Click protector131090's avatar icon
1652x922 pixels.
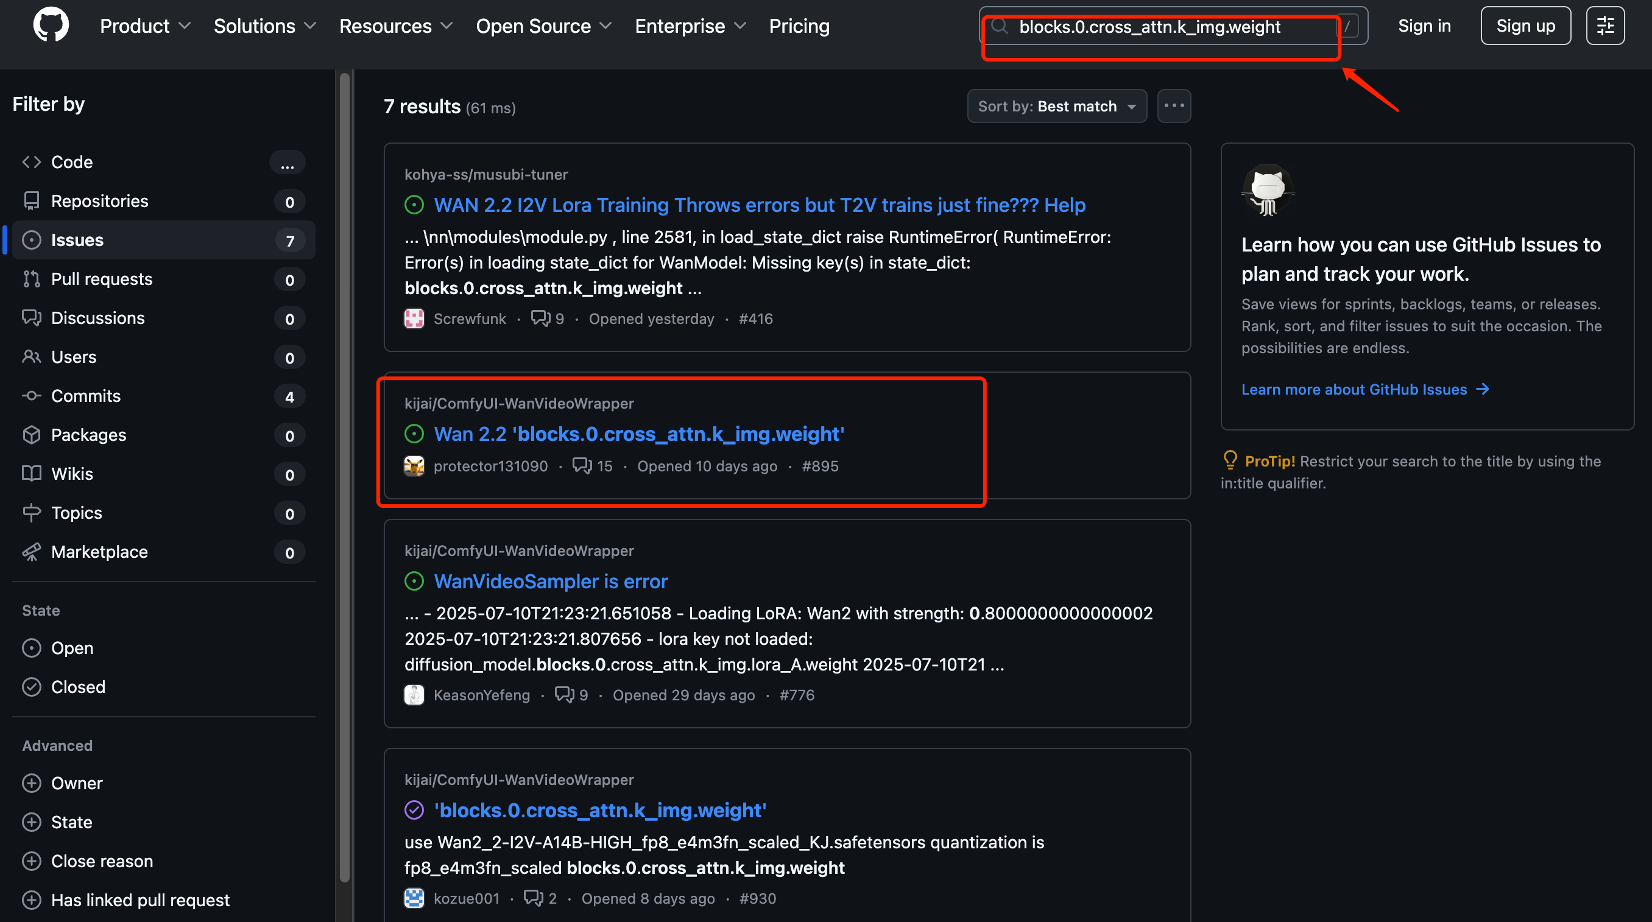coord(414,466)
